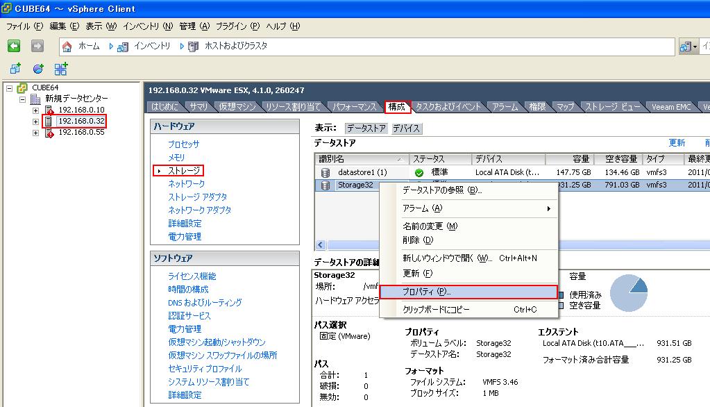Collapse the 新規データセンター tree node
Image resolution: width=710 pixels, height=407 pixels.
pos(22,99)
